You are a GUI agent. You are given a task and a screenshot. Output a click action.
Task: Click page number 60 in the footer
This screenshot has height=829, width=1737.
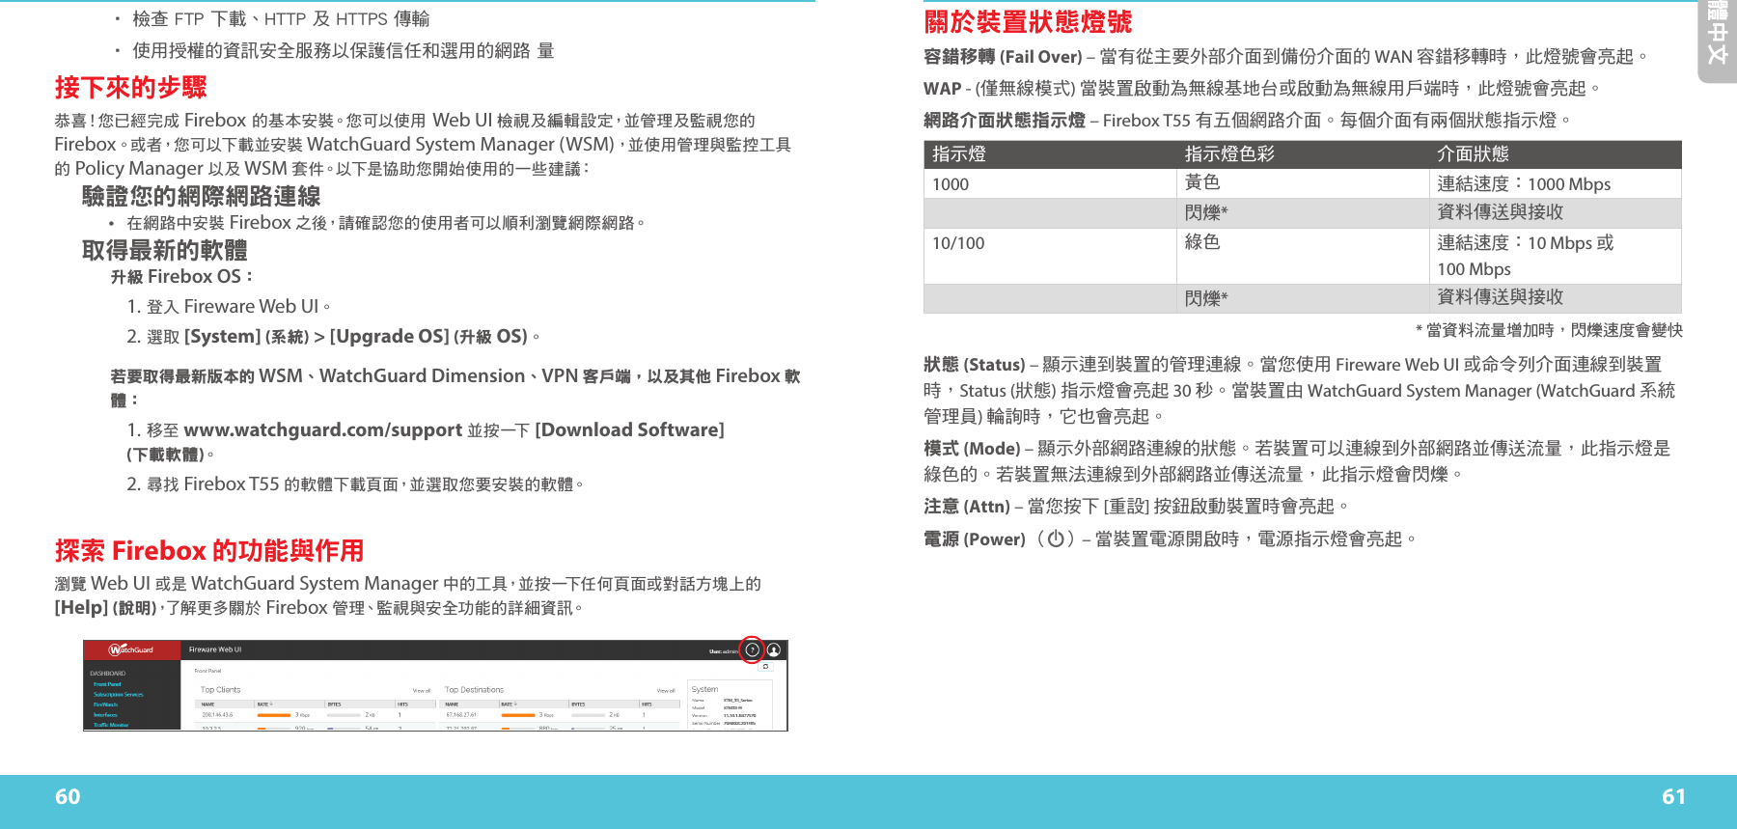coord(68,797)
